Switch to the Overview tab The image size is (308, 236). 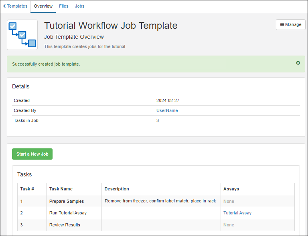(x=43, y=6)
